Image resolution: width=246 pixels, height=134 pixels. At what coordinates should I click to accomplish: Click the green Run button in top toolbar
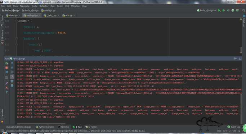[x=219, y=10]
